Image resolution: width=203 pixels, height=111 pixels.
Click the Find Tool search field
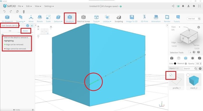coord(193,19)
